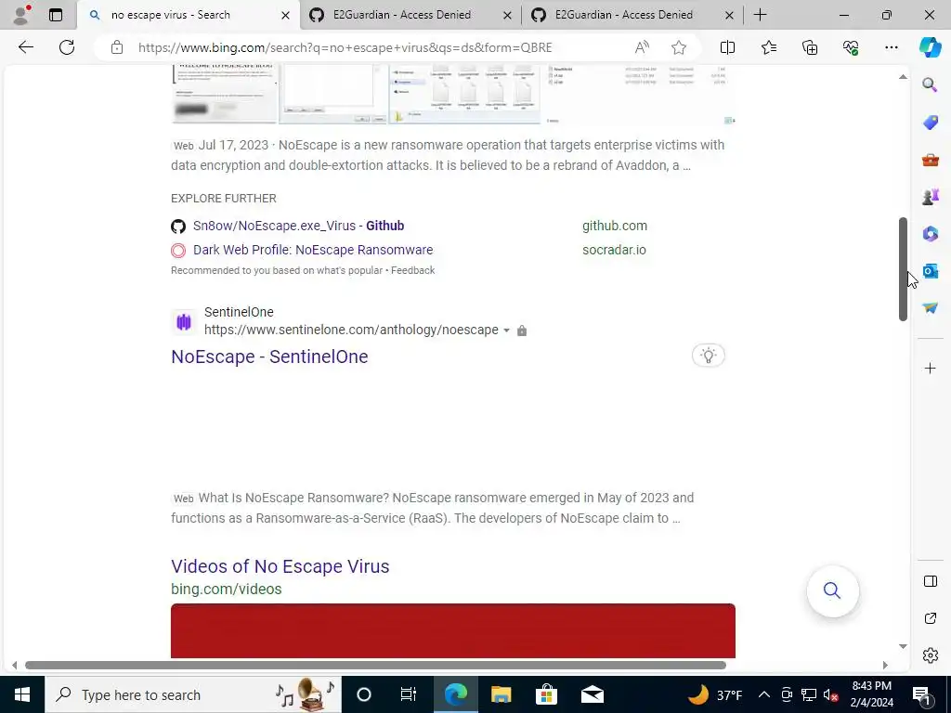Switch to first E2Guardian Access Denied tab

(x=410, y=15)
